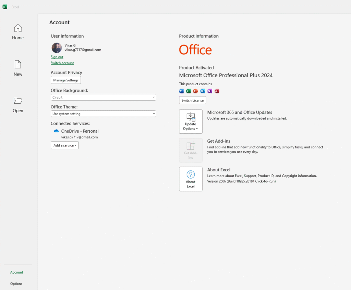Expand the Add a service menu
Screen dimensions: 351x290
point(65,145)
